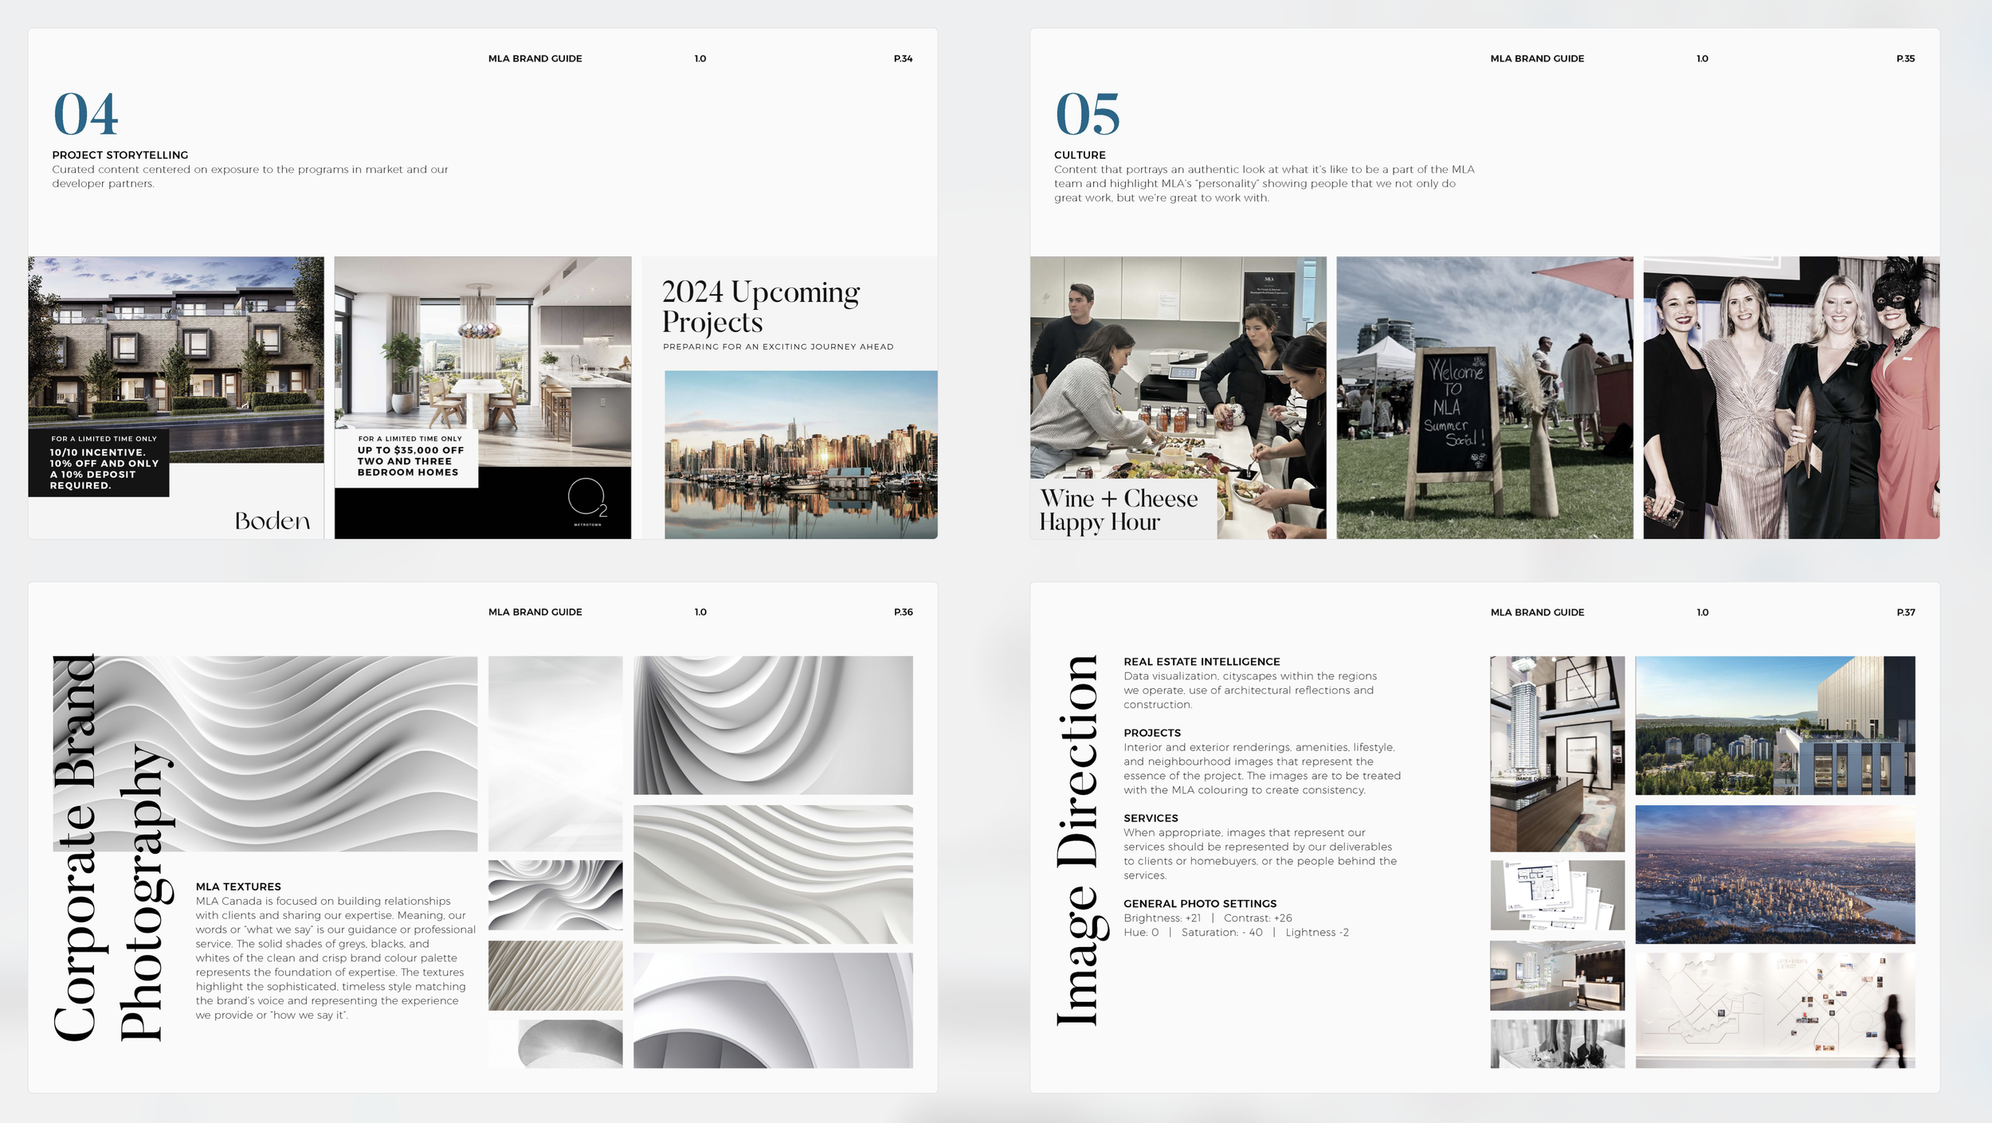Click the sales office reception desk photo
The height and width of the screenshot is (1123, 1992).
pyautogui.click(x=1557, y=976)
